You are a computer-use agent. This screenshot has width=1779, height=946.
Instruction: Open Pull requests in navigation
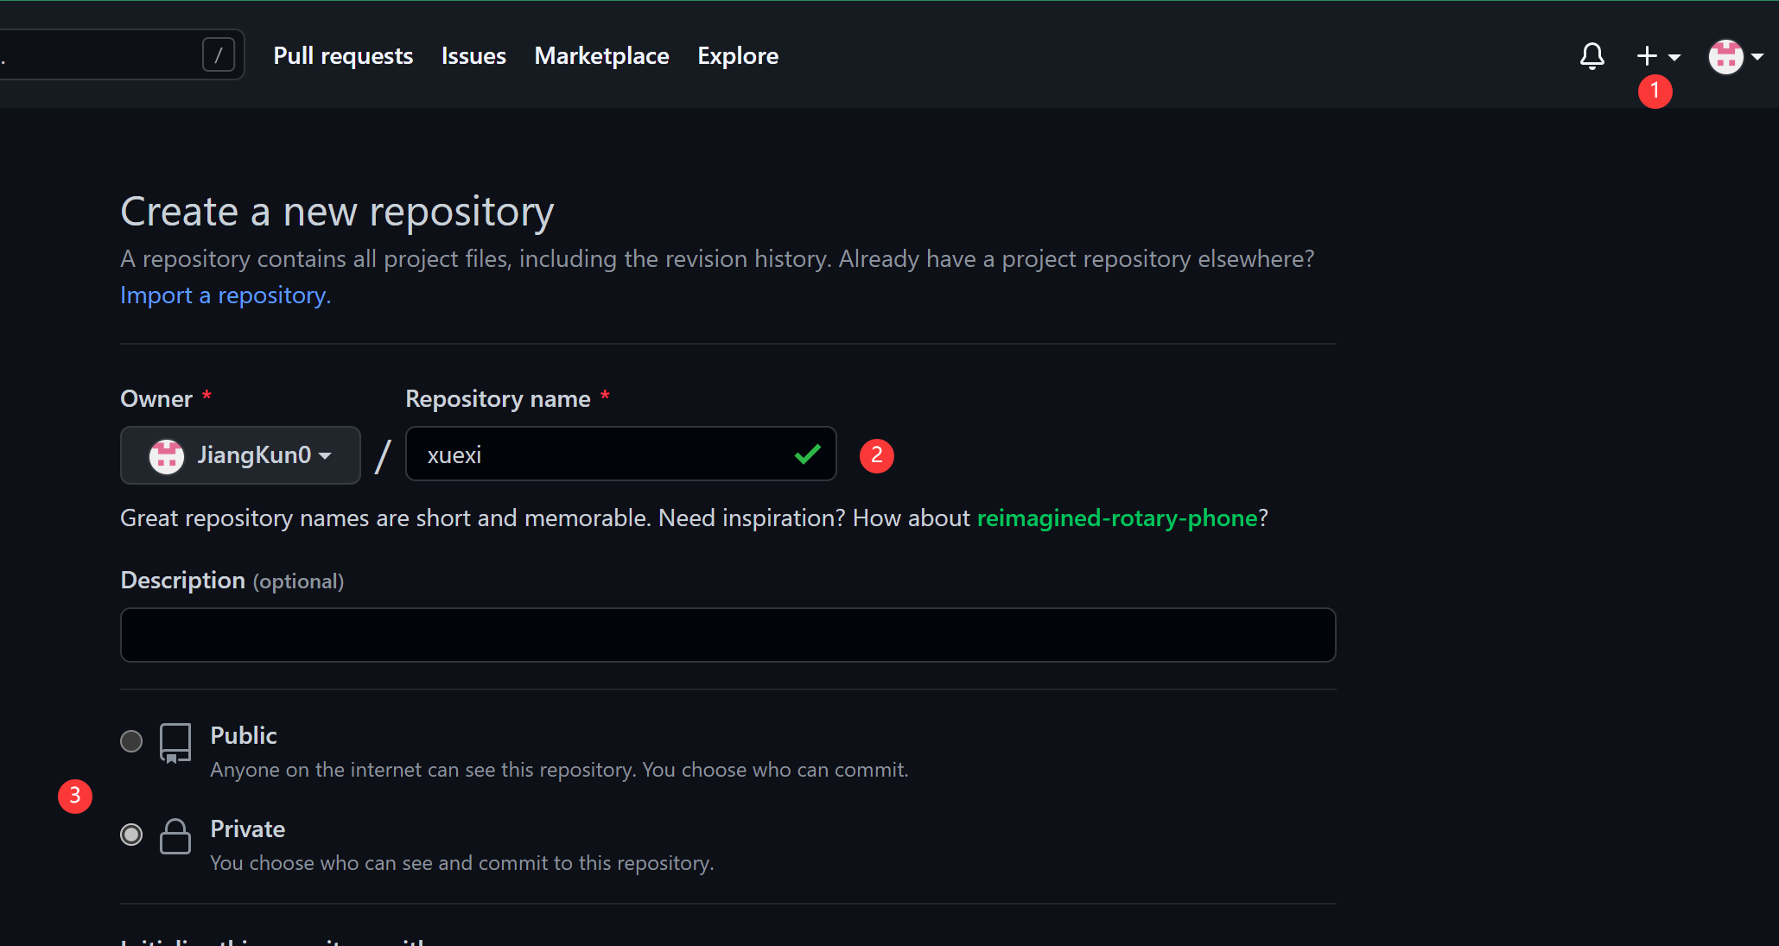[x=343, y=56]
